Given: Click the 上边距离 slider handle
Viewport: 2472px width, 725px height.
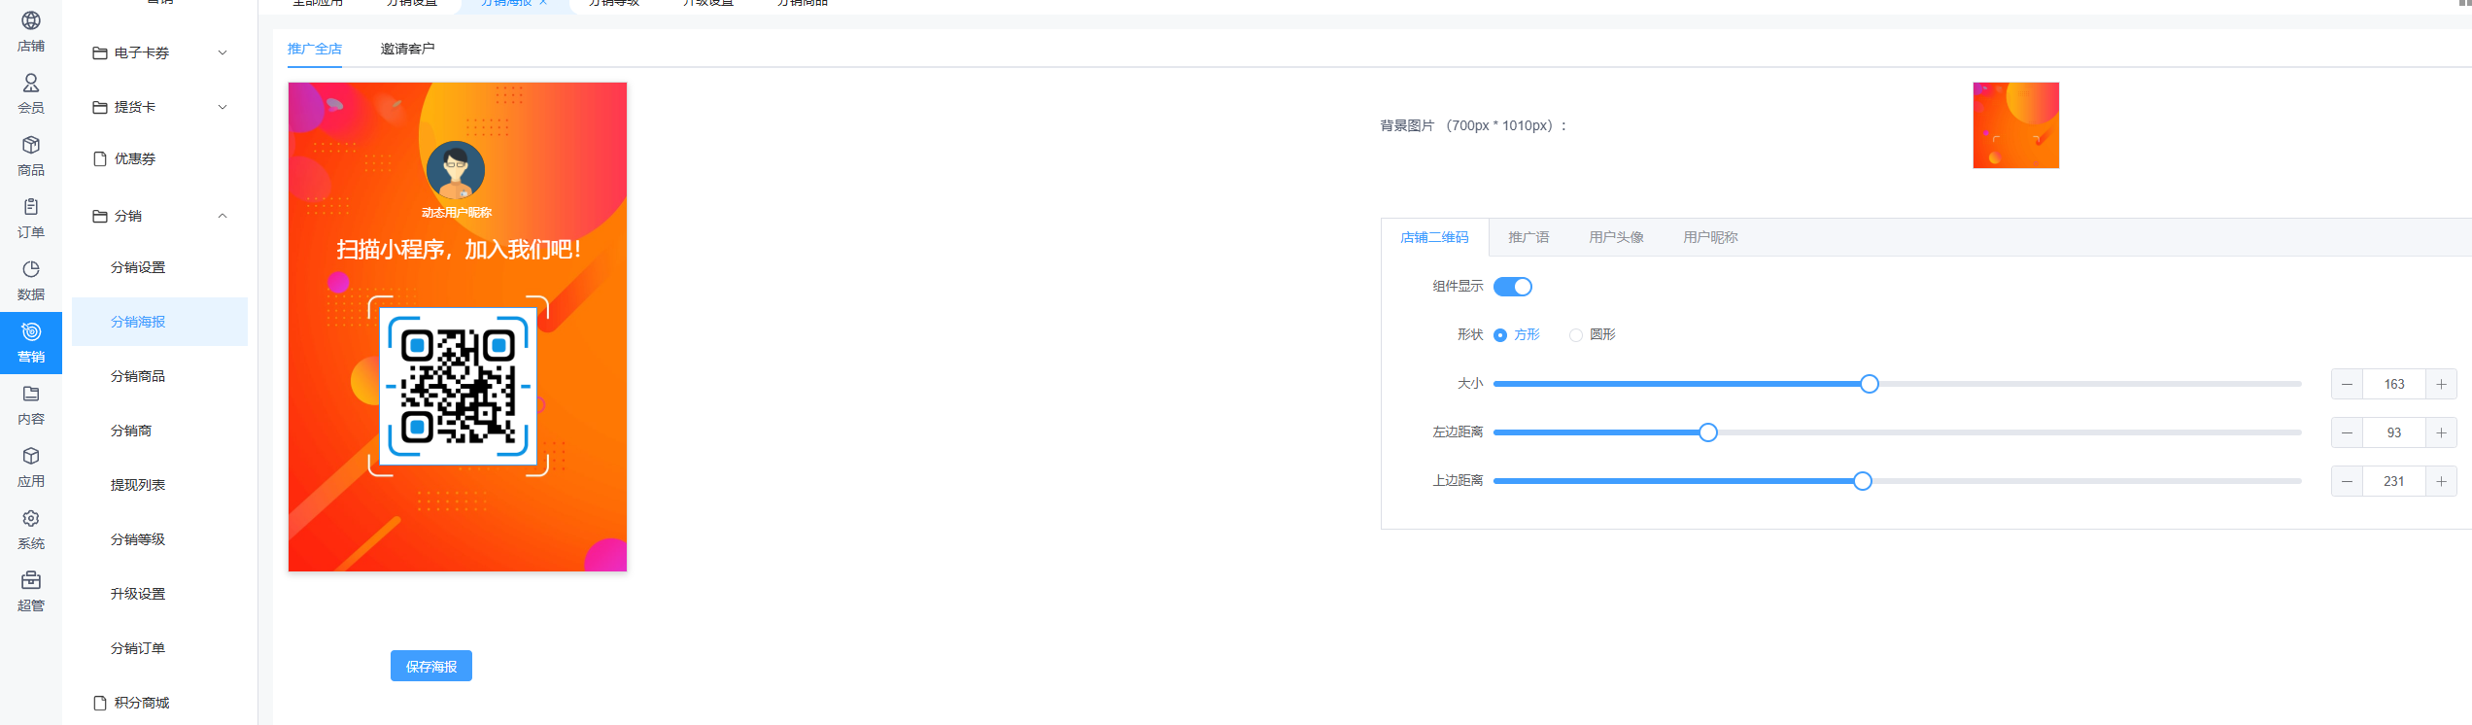Looking at the screenshot, I should click(1863, 481).
